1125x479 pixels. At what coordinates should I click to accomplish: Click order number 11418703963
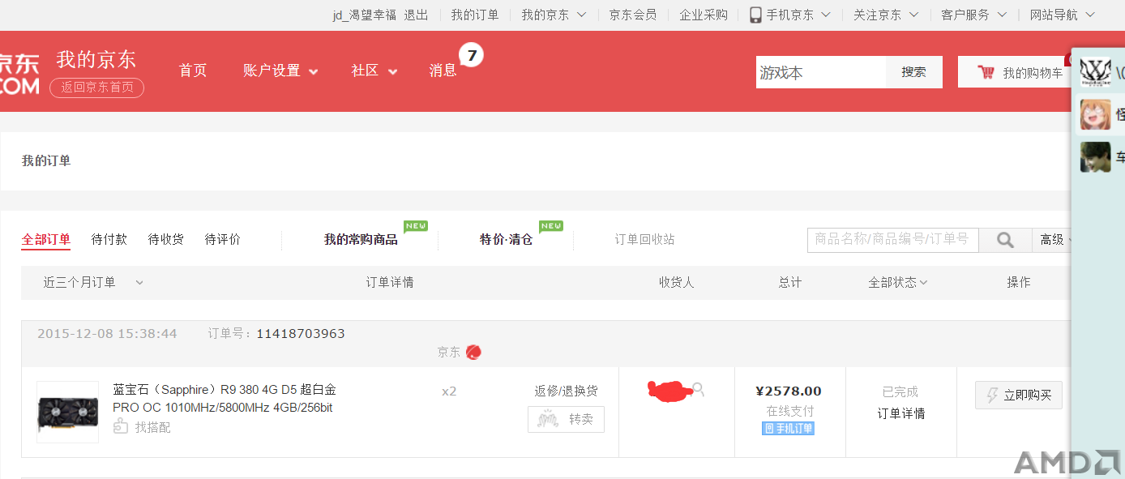tap(301, 334)
